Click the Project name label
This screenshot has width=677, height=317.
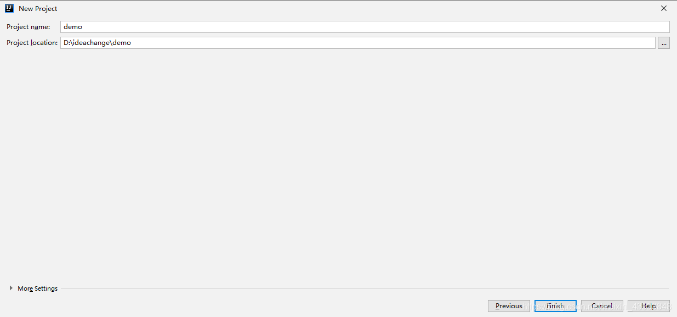[x=29, y=27]
